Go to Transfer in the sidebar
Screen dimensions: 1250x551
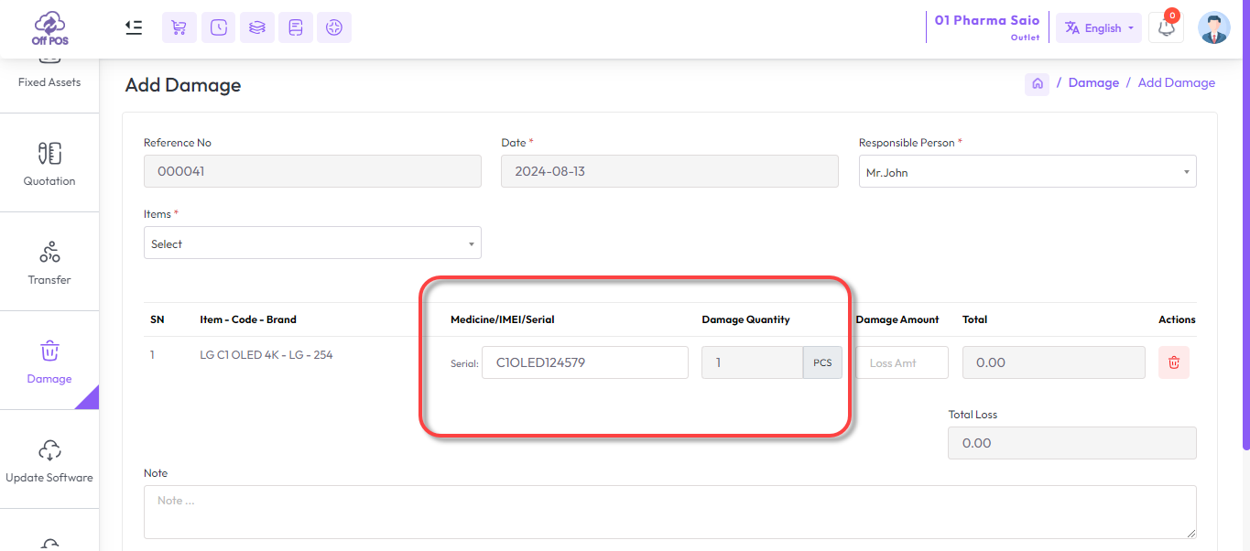click(49, 263)
